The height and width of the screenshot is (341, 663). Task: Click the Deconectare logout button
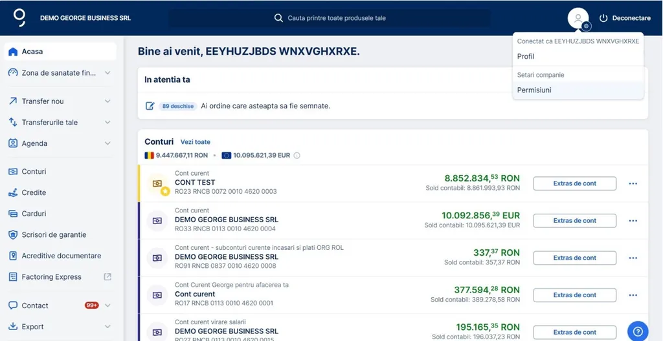click(625, 18)
